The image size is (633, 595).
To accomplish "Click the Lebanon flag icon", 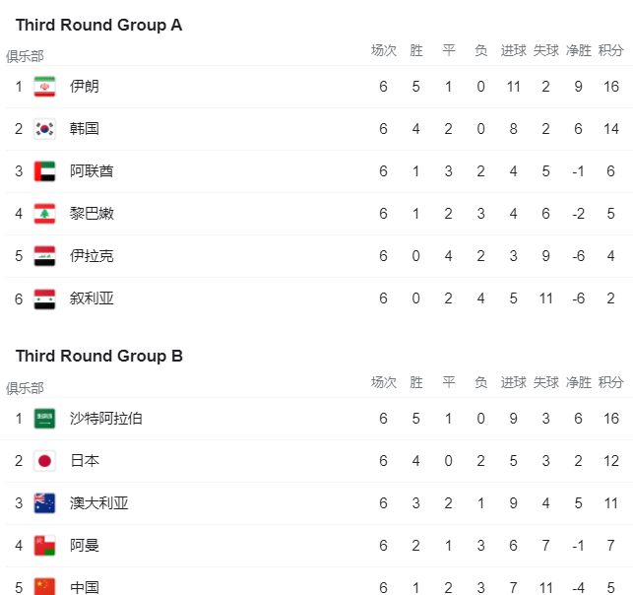I will pyautogui.click(x=44, y=214).
